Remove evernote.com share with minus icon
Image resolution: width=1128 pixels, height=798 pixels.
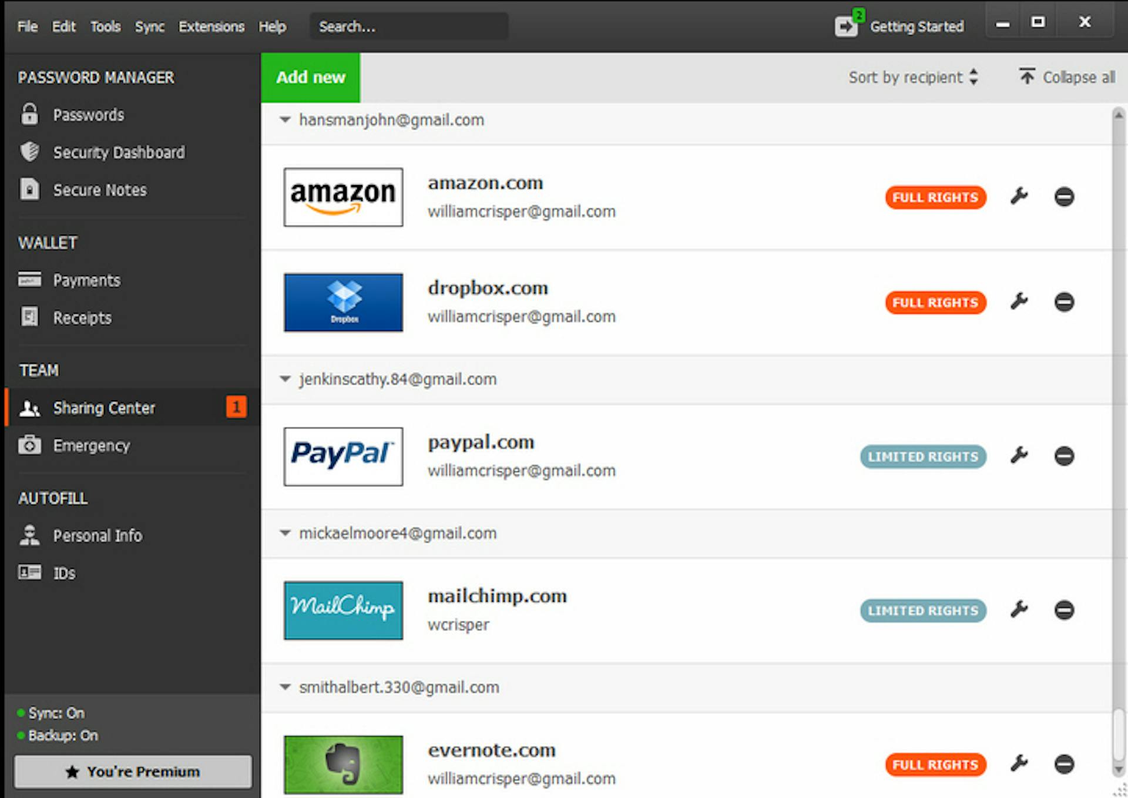tap(1064, 764)
